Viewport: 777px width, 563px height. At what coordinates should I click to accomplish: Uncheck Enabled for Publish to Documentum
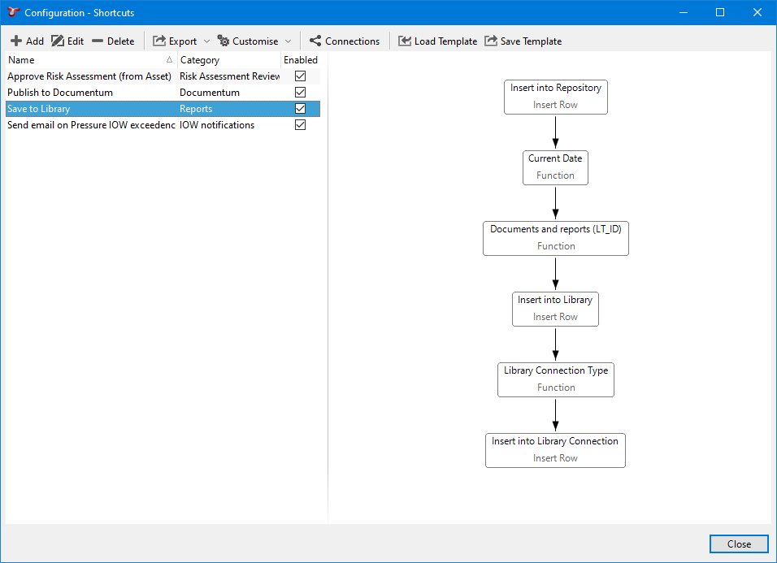[300, 93]
